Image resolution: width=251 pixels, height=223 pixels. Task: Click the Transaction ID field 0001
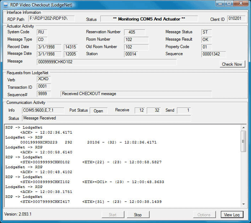44,86
